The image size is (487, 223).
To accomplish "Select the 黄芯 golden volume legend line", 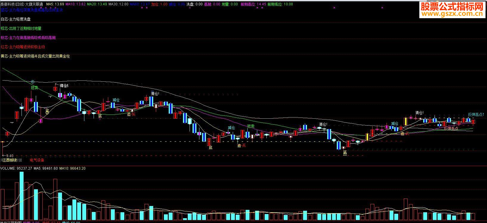I will (x=35, y=56).
